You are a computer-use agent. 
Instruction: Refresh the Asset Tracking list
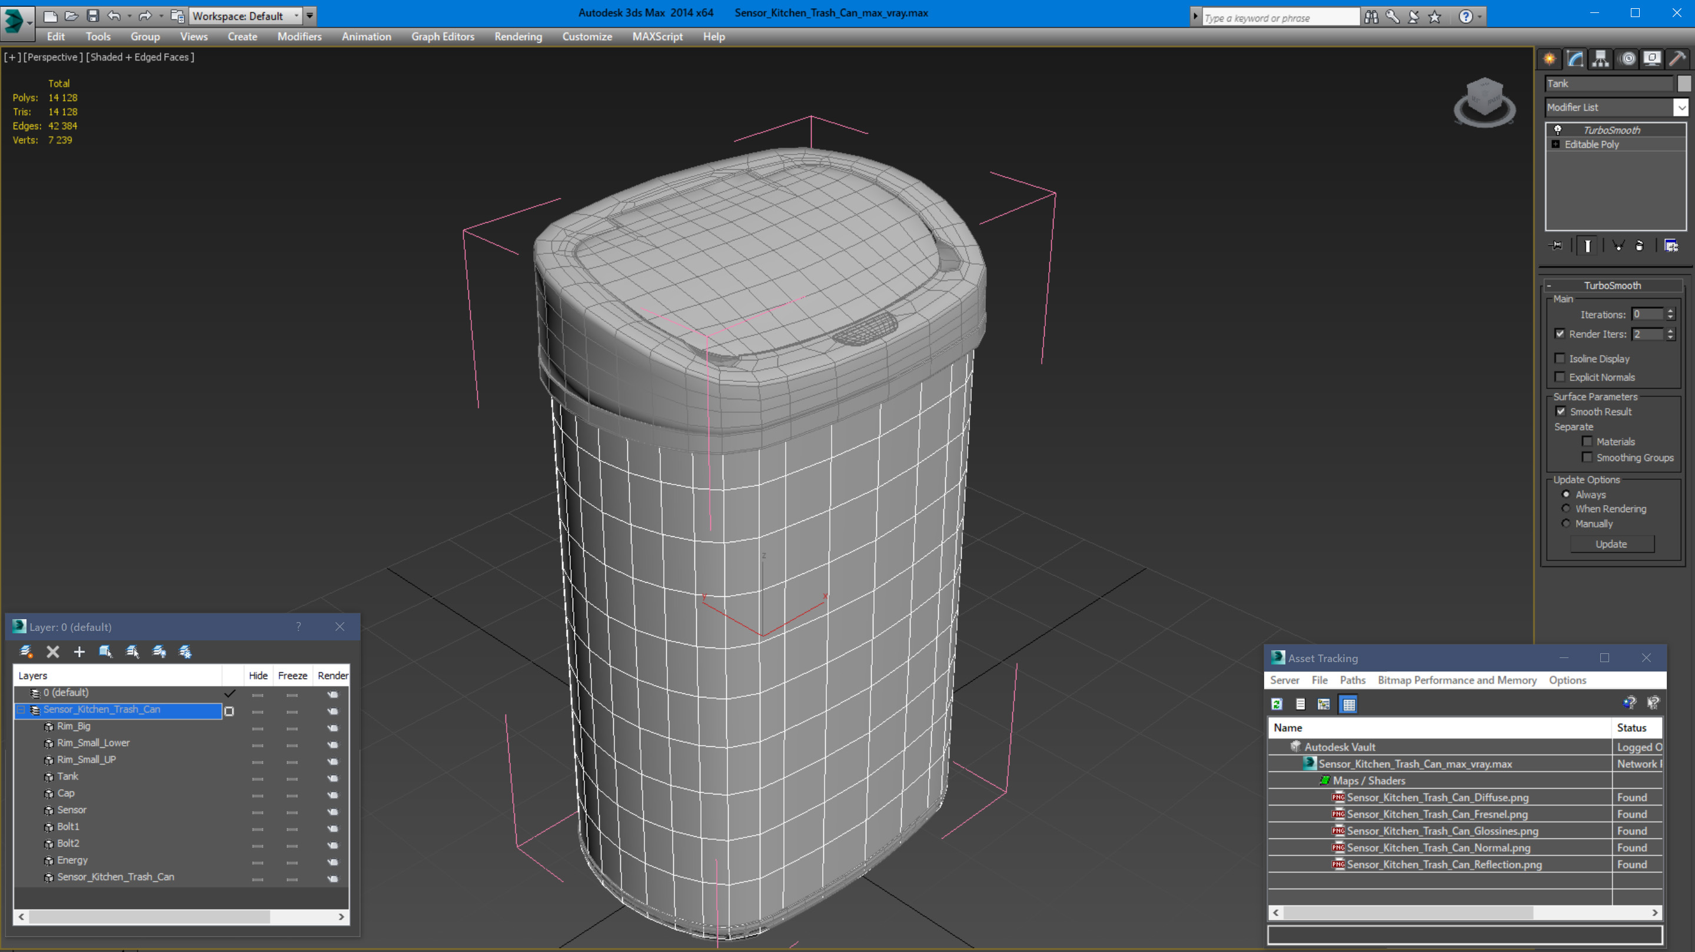pos(1277,704)
